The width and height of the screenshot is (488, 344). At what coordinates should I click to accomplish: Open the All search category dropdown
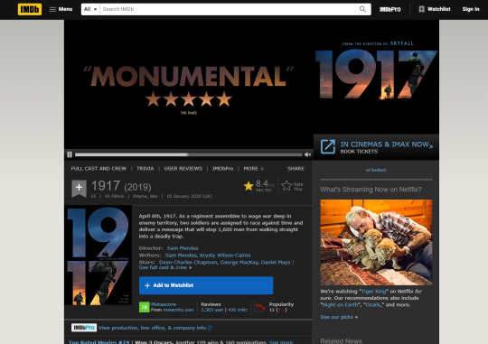pos(90,9)
